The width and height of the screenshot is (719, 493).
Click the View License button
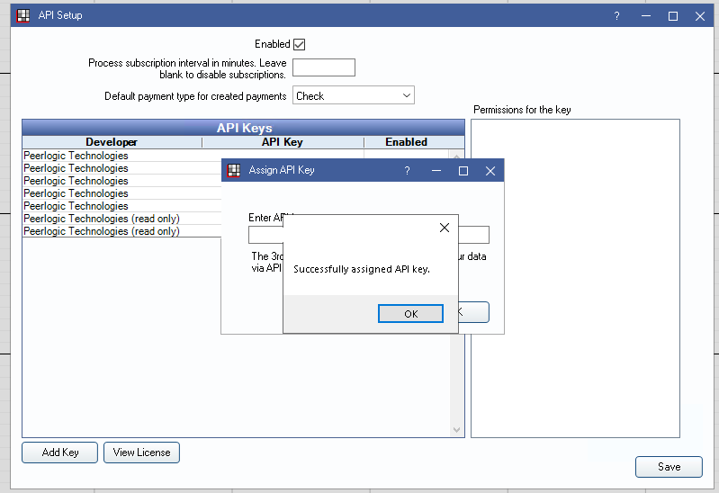pos(141,453)
